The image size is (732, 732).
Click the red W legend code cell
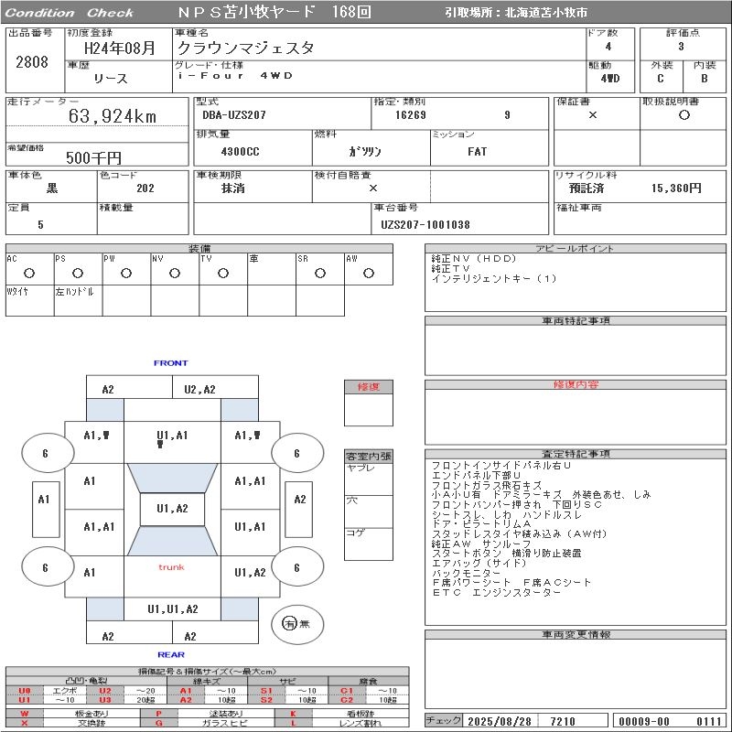[24, 713]
